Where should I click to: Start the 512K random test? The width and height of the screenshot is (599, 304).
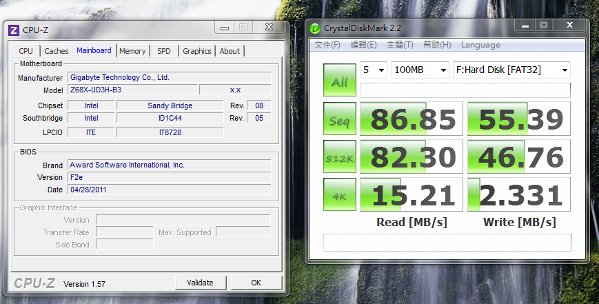[340, 156]
